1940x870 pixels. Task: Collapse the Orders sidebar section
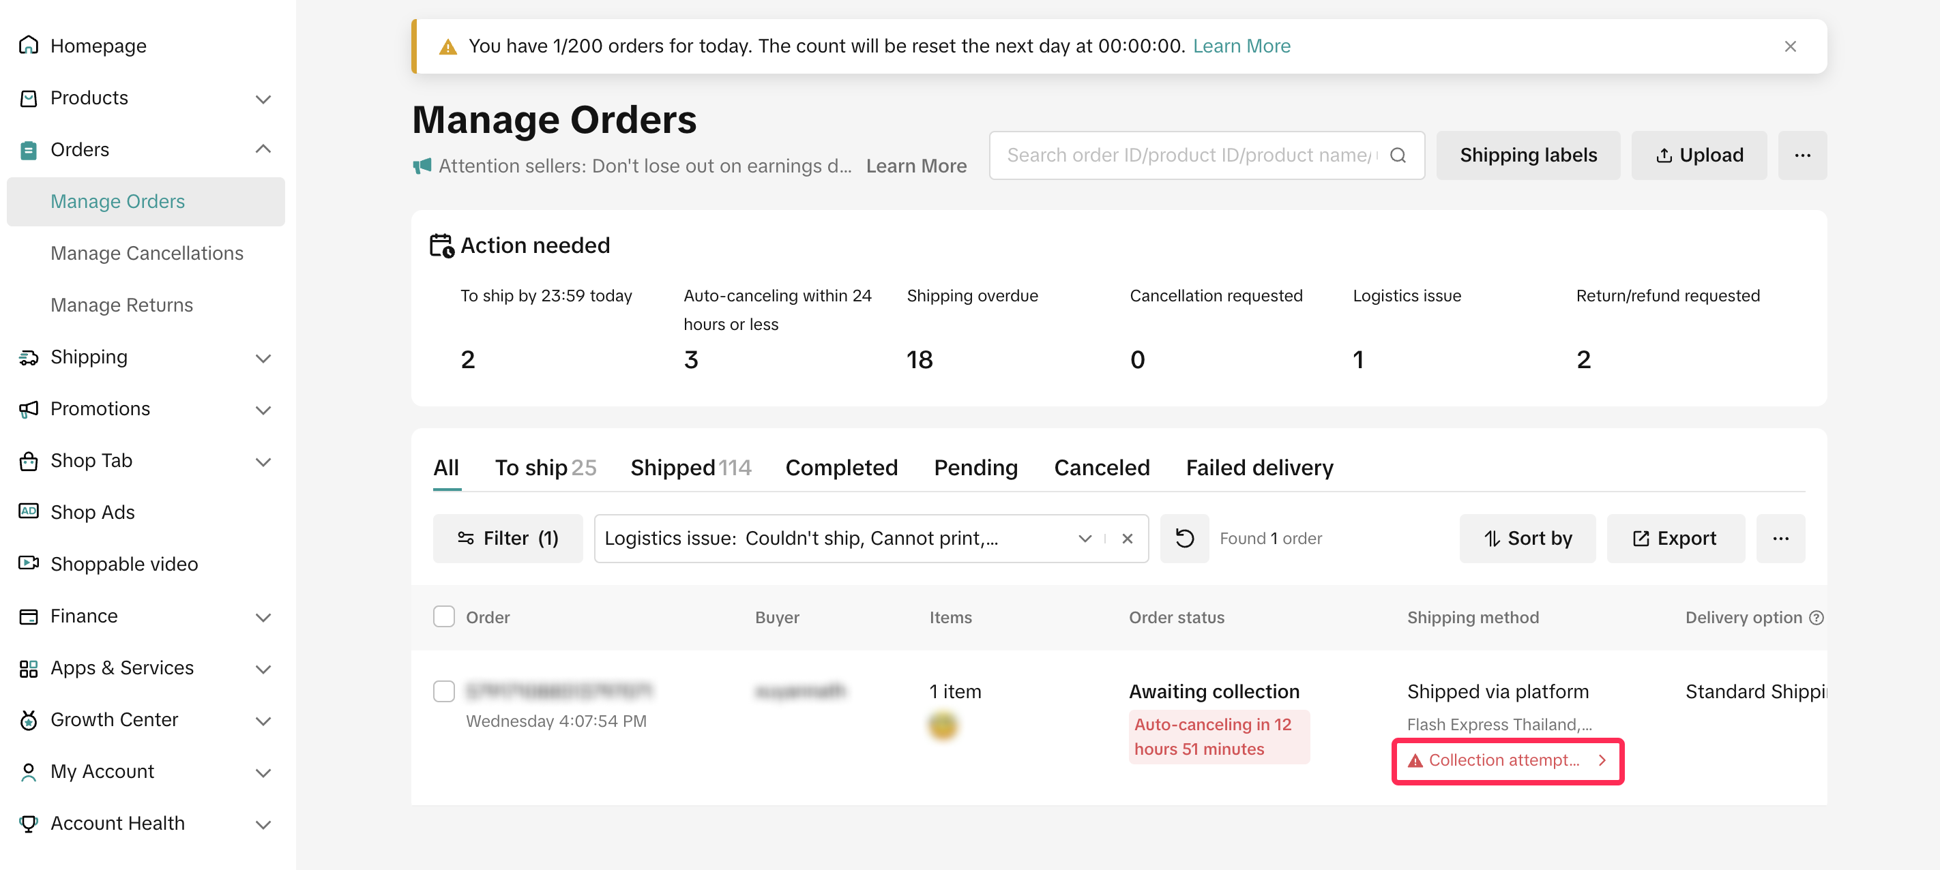pyautogui.click(x=263, y=149)
